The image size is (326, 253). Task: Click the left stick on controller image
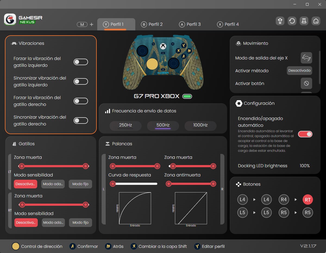tap(142, 50)
